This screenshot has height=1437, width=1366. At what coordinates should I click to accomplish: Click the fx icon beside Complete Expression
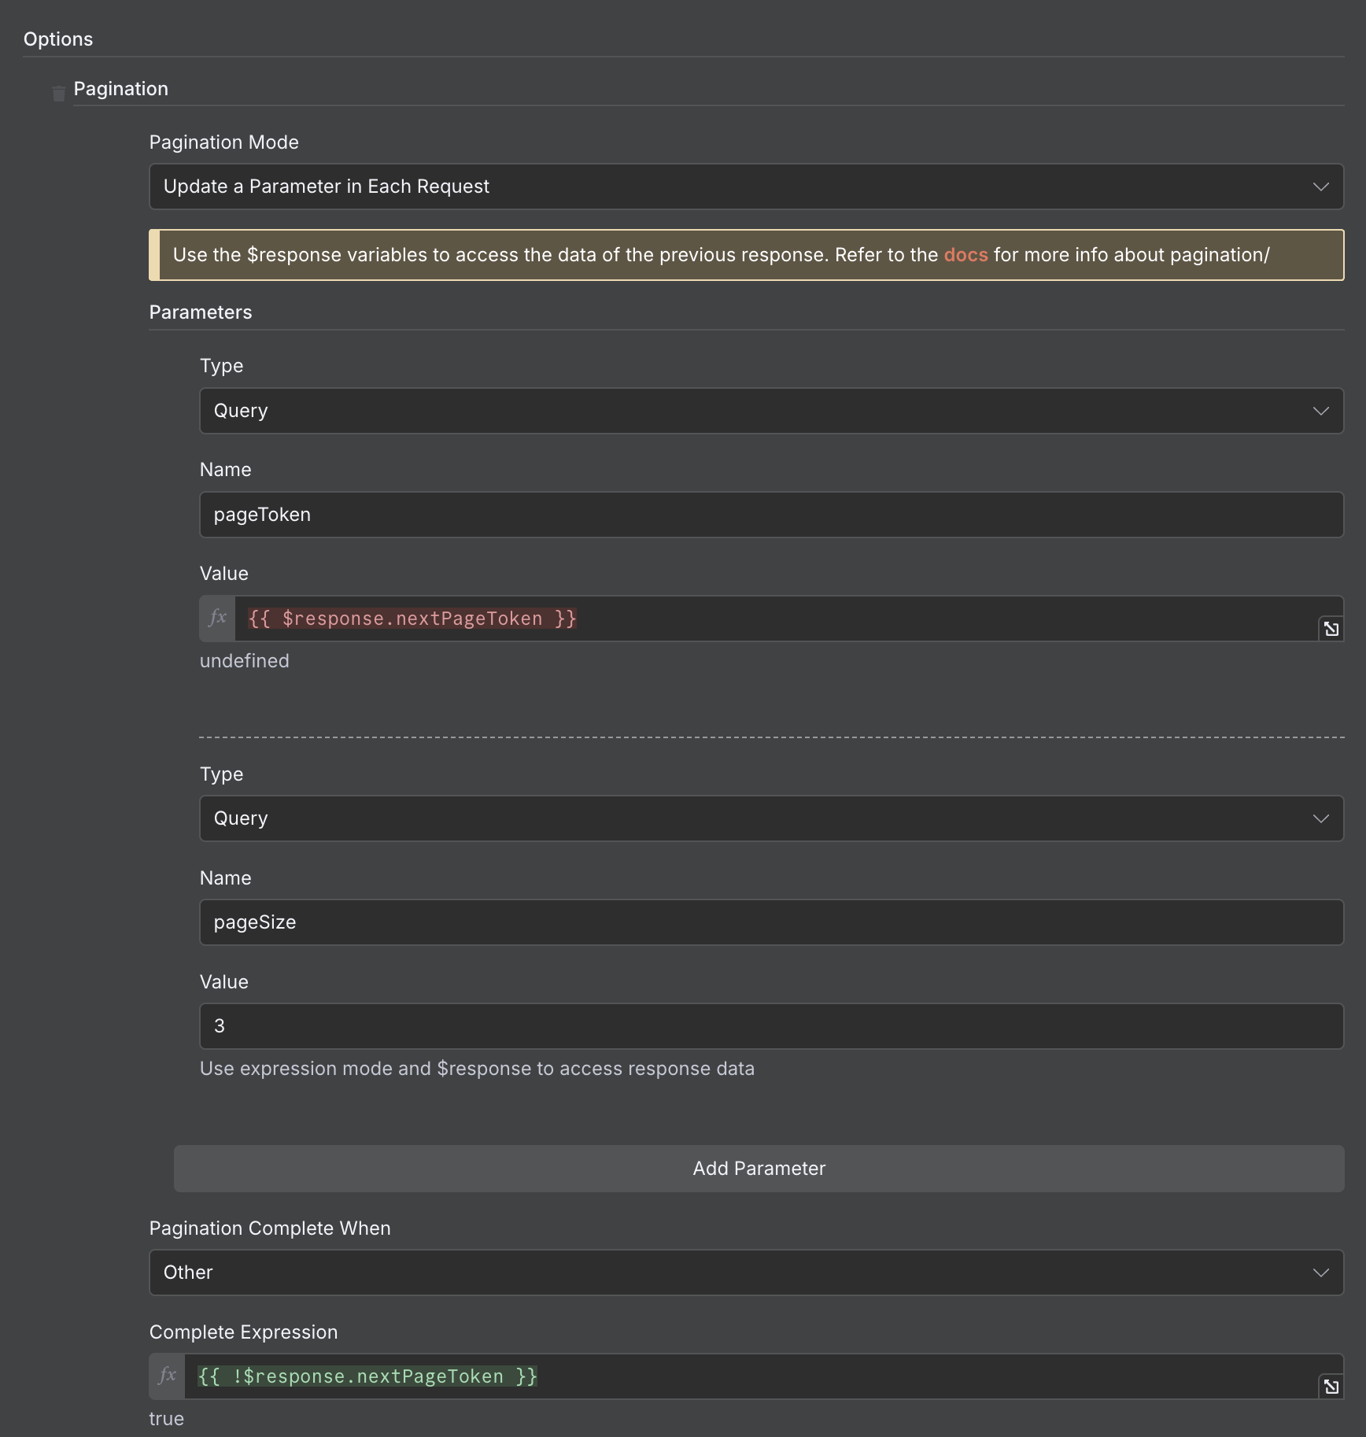[x=167, y=1376]
